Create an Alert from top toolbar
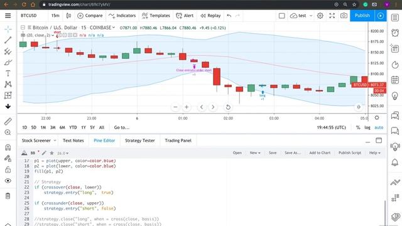The width and height of the screenshot is (402, 226). tap(185, 16)
